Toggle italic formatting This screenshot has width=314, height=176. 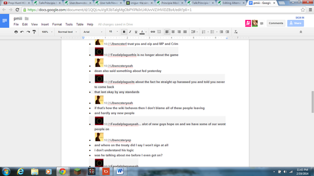coord(130,32)
